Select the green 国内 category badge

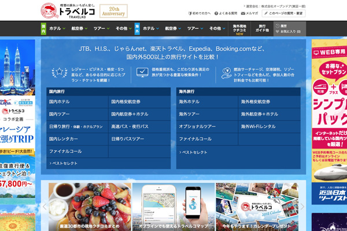tap(43, 29)
